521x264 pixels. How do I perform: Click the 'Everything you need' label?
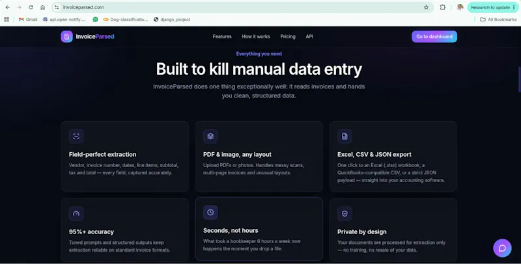pos(259,54)
